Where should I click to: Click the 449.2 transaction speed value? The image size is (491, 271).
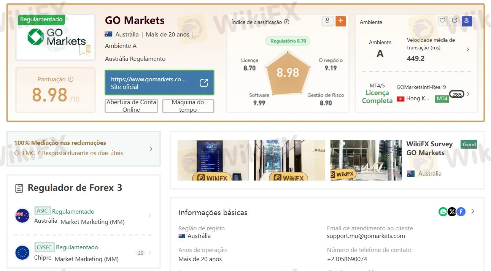(416, 59)
